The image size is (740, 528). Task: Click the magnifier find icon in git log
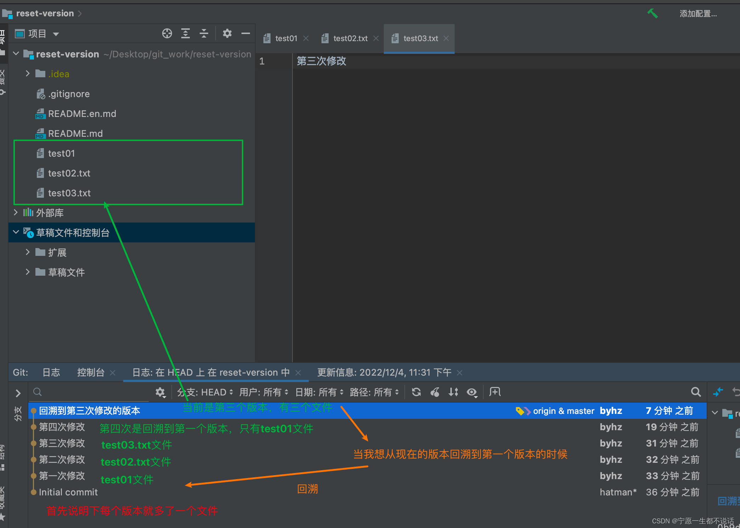696,392
